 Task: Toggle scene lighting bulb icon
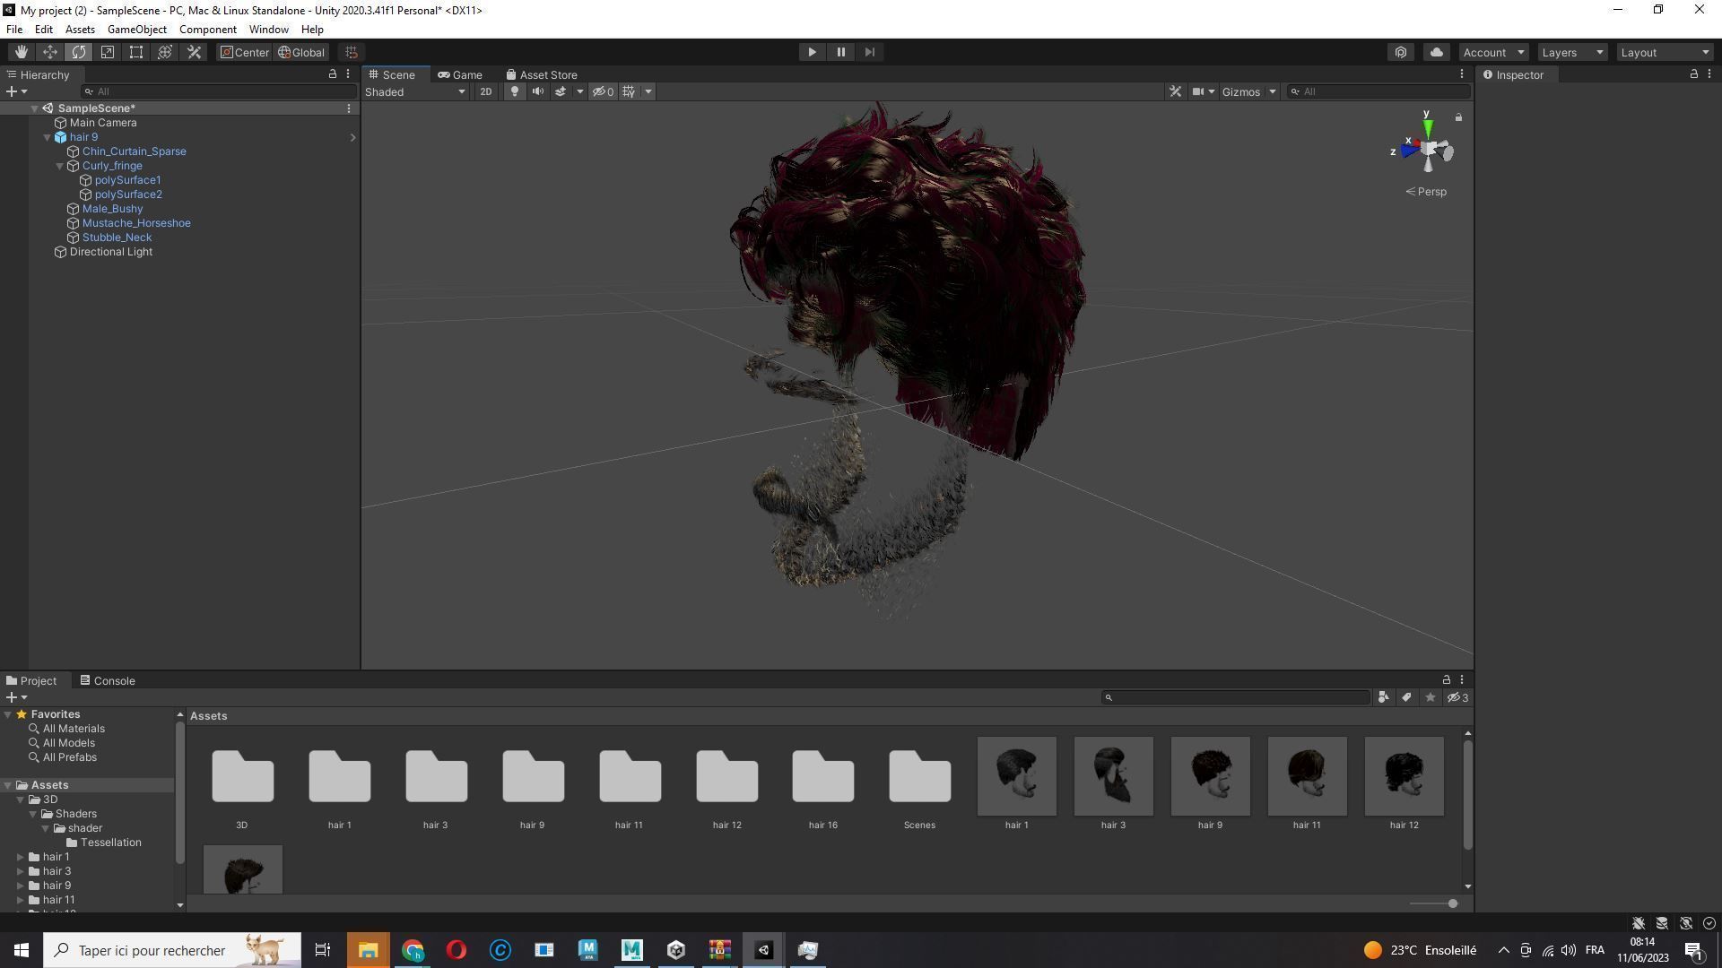[514, 91]
